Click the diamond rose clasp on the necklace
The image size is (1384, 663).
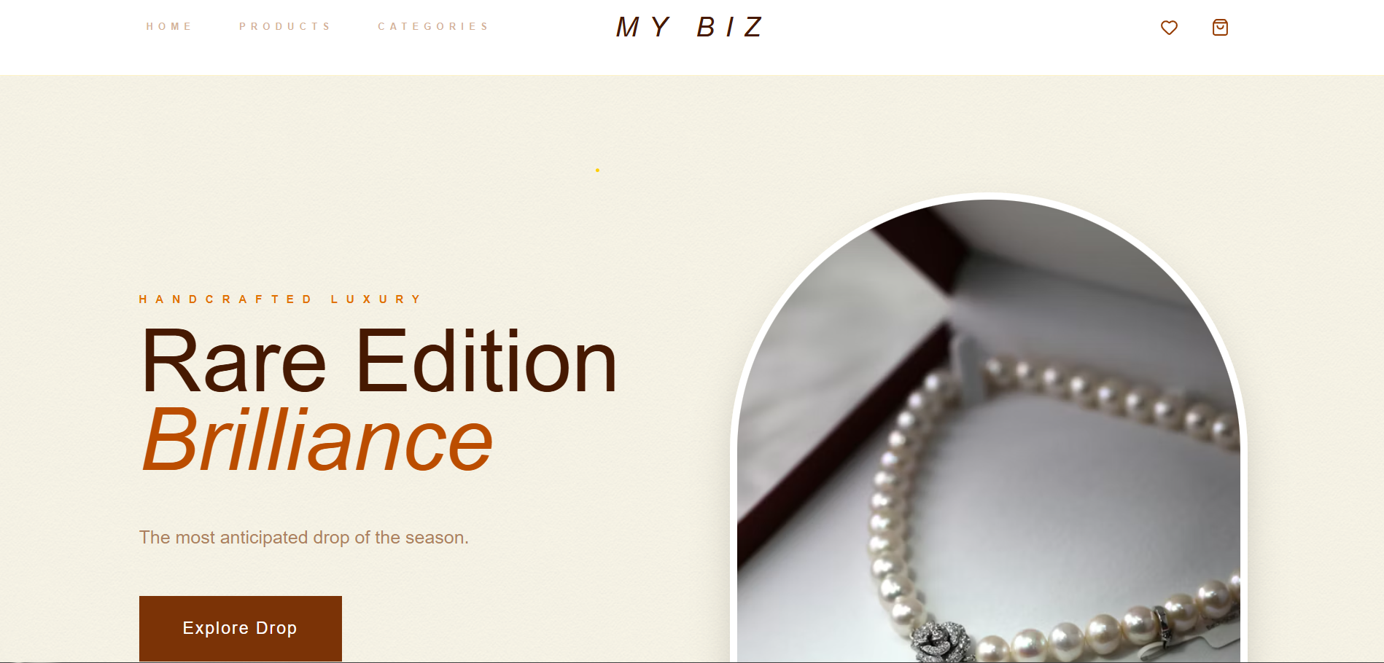pyautogui.click(x=942, y=642)
